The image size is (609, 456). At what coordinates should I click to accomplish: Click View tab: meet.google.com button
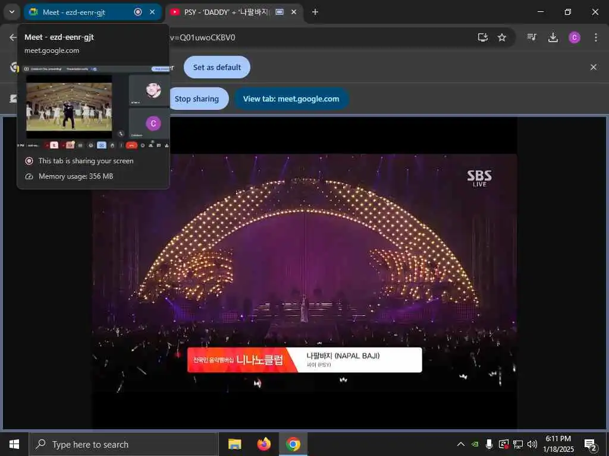(291, 99)
